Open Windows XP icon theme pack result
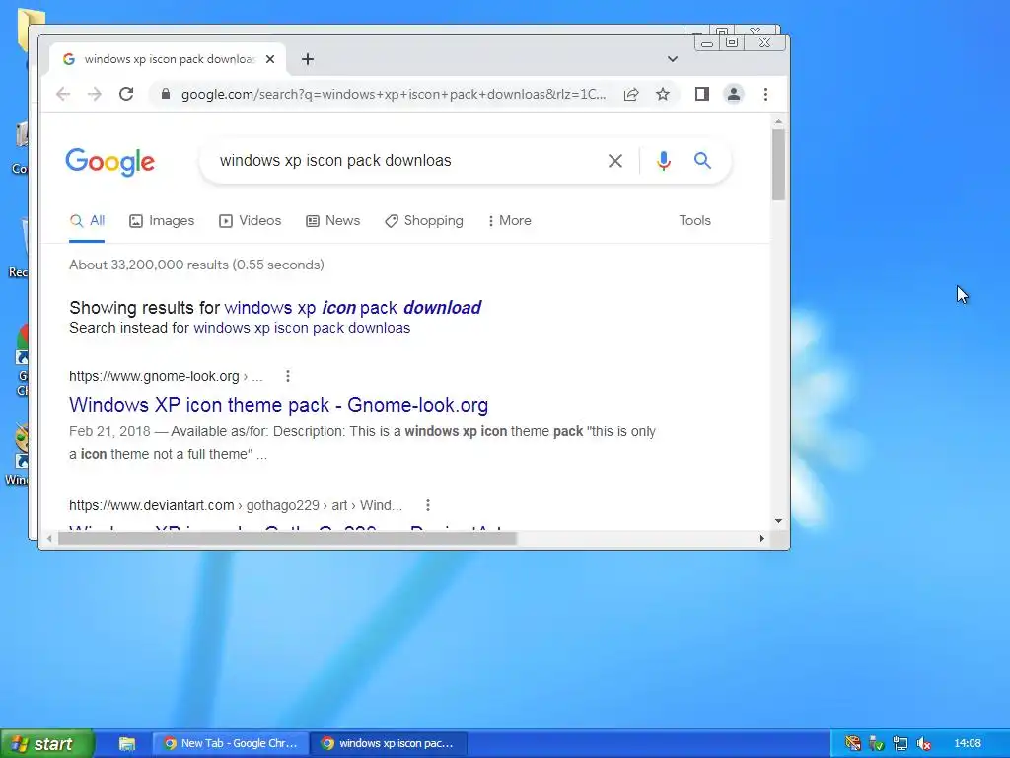 (278, 405)
